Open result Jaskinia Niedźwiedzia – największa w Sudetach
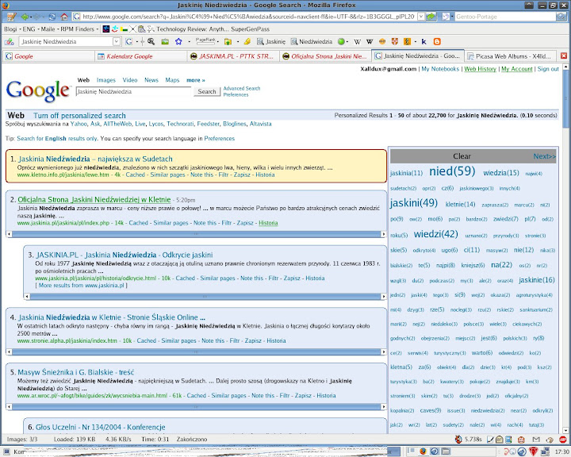571x457 pixels. click(95, 159)
